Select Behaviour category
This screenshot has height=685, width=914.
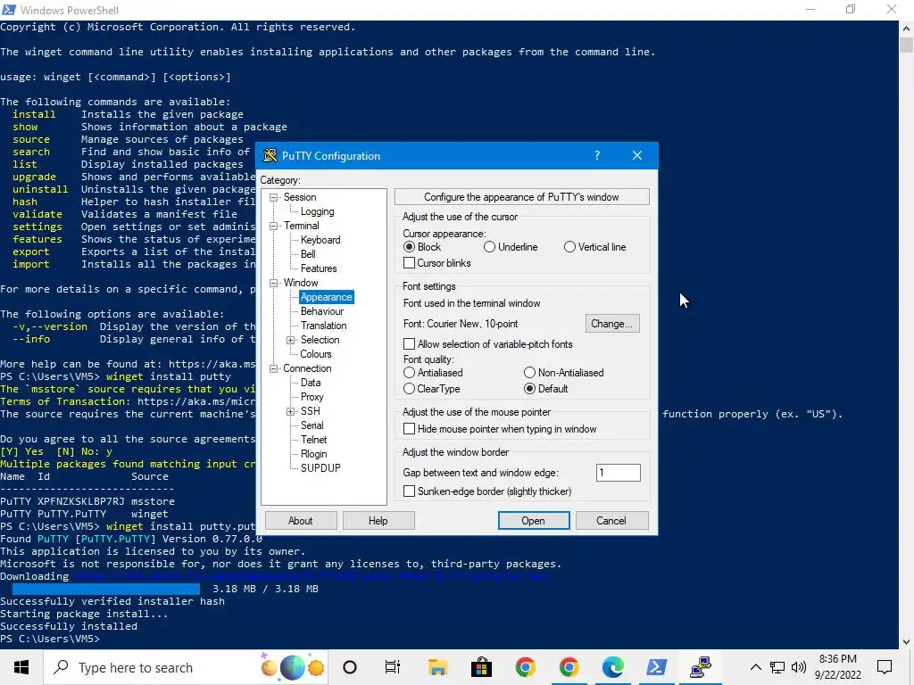pyautogui.click(x=321, y=311)
